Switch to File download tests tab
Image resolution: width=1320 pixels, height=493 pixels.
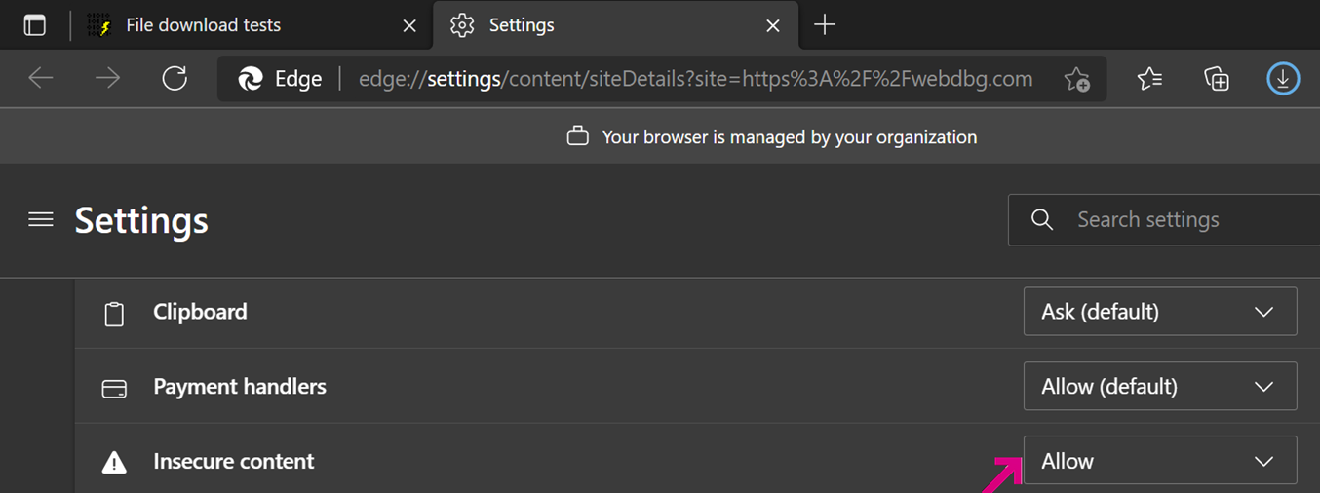[x=203, y=26]
